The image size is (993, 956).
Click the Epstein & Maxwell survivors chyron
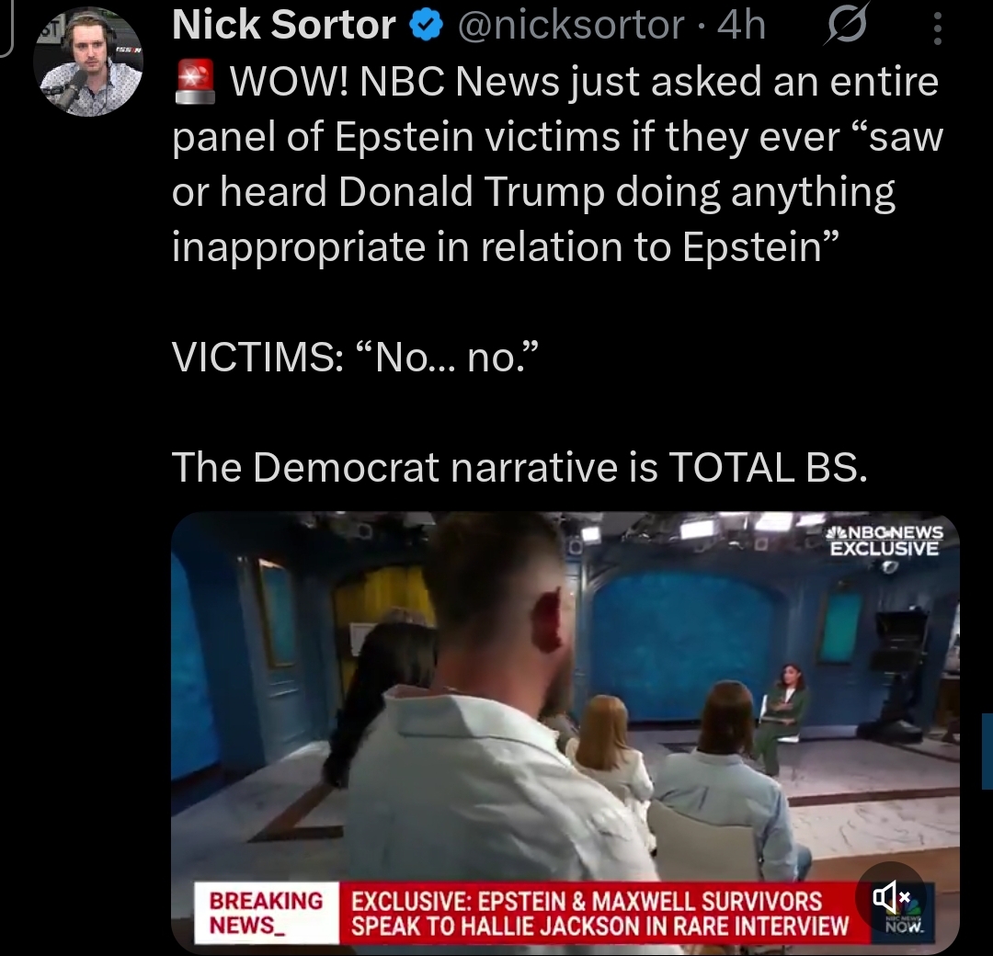pyautogui.click(x=599, y=913)
